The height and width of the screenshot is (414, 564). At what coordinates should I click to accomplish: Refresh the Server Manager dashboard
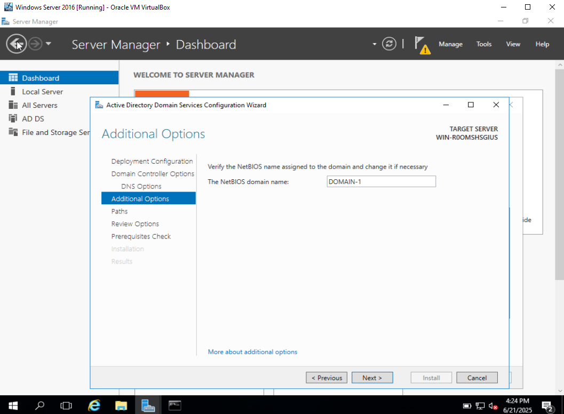(389, 44)
